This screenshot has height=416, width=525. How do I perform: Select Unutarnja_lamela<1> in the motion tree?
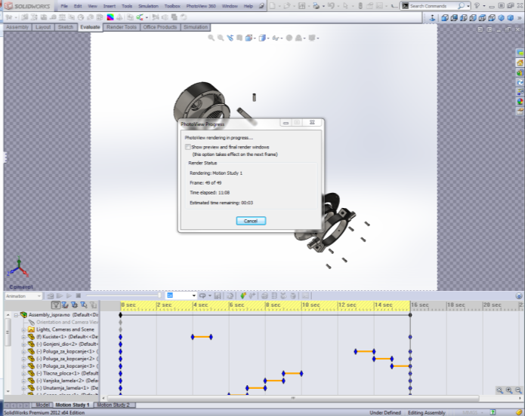(x=67, y=388)
